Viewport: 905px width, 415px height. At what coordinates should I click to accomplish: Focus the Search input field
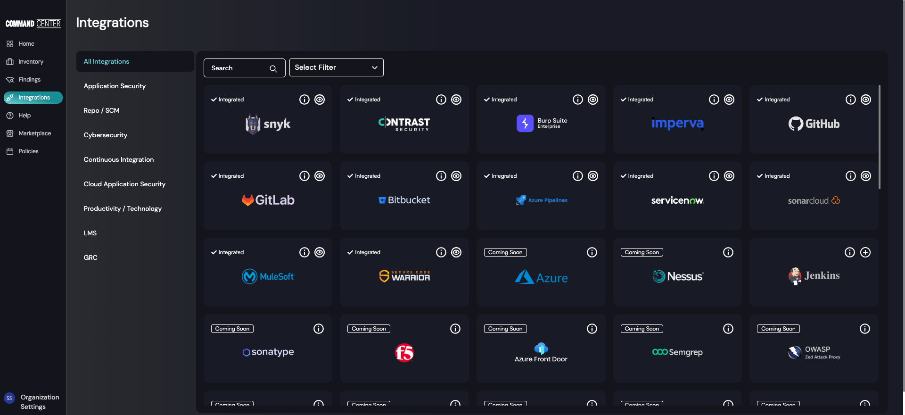pos(238,68)
